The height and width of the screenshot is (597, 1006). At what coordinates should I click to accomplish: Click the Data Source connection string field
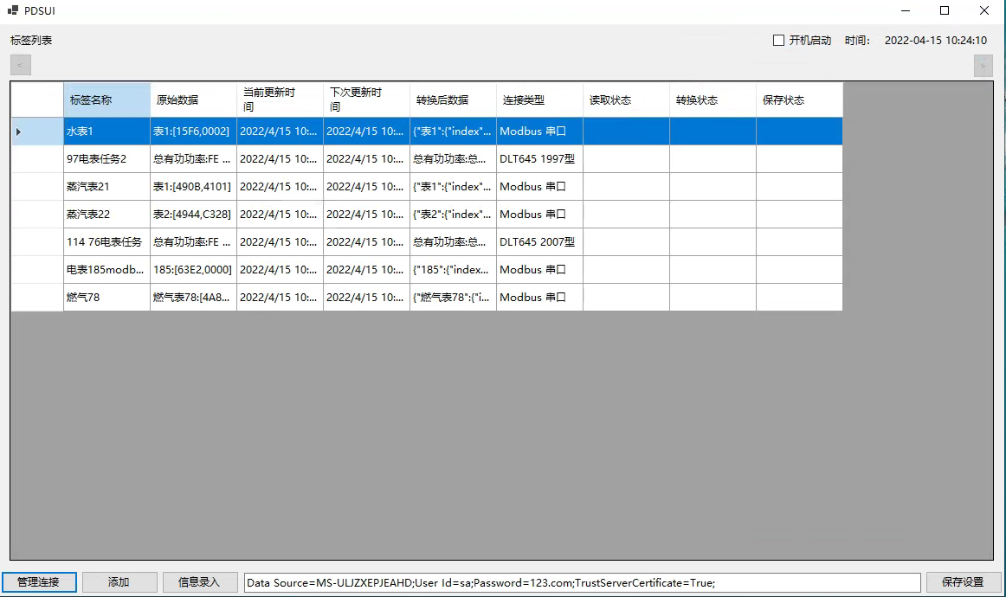coord(582,582)
